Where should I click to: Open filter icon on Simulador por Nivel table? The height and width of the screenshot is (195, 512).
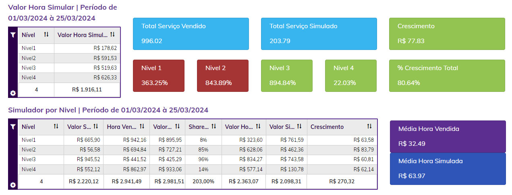click(x=13, y=127)
